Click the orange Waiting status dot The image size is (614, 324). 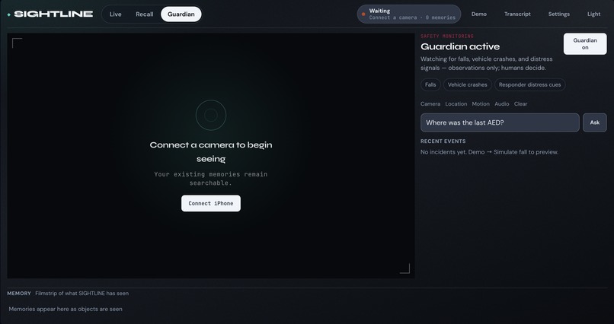coord(363,14)
